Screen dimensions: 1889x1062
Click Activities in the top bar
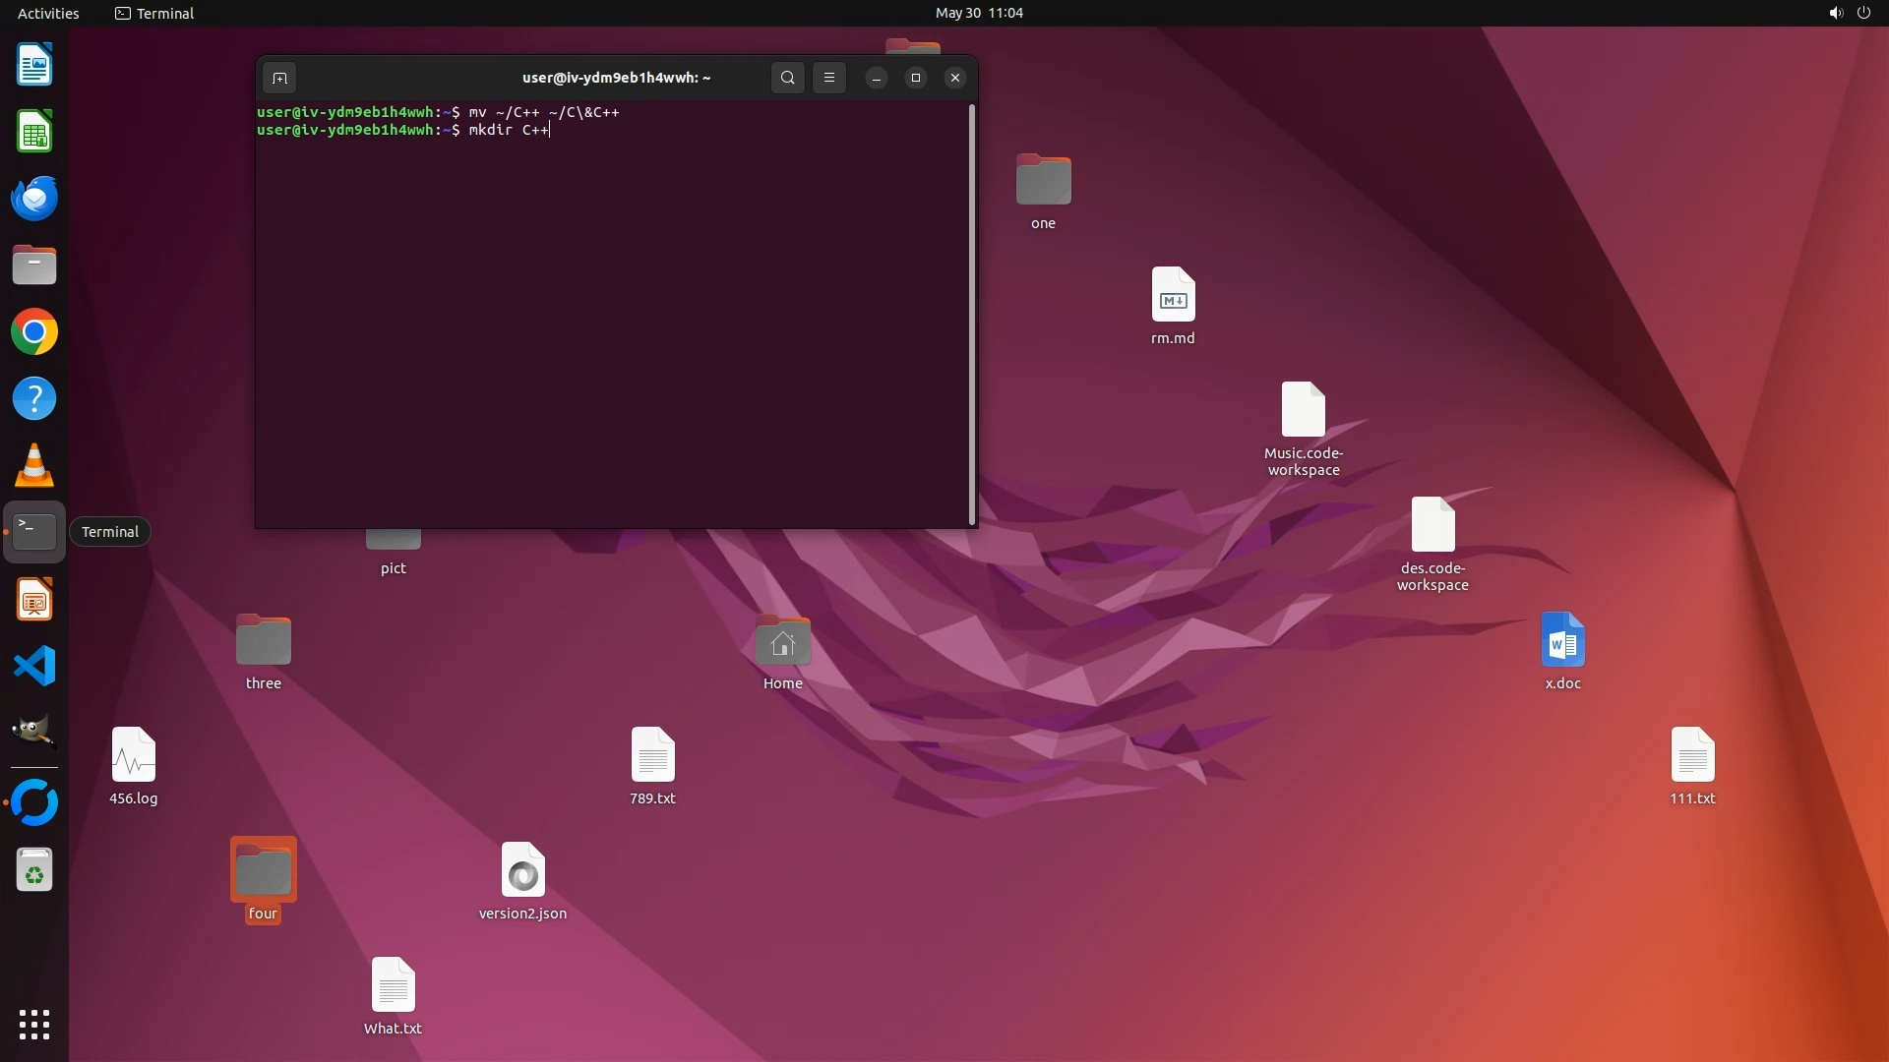pyautogui.click(x=48, y=13)
